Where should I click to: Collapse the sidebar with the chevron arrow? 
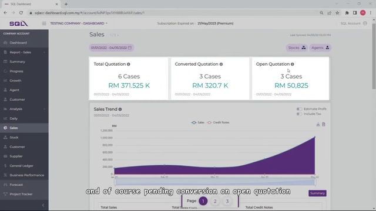(43, 205)
